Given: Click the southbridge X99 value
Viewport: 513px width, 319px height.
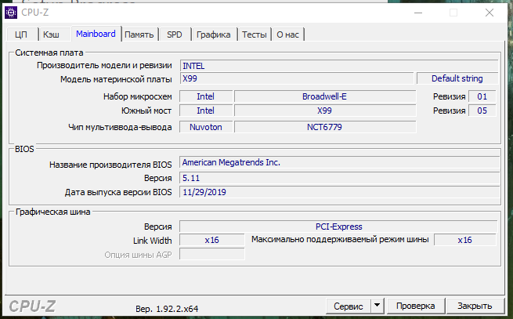Looking at the screenshot, I should pyautogui.click(x=325, y=111).
